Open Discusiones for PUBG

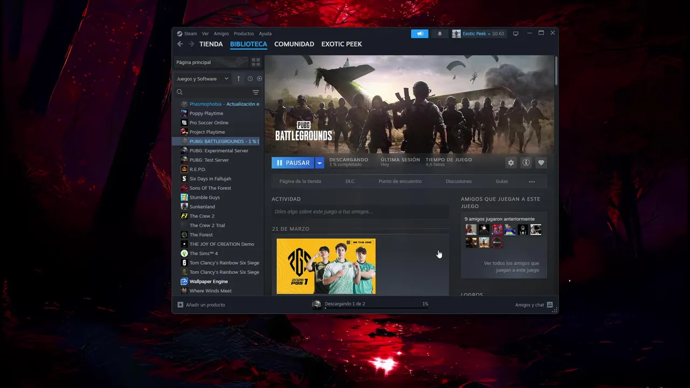[x=459, y=182]
